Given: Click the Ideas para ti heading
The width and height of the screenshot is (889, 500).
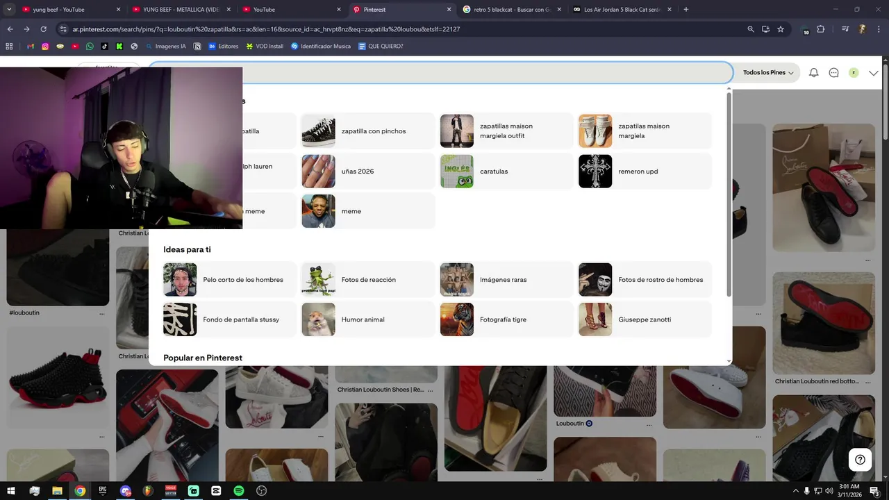Looking at the screenshot, I should [x=187, y=249].
